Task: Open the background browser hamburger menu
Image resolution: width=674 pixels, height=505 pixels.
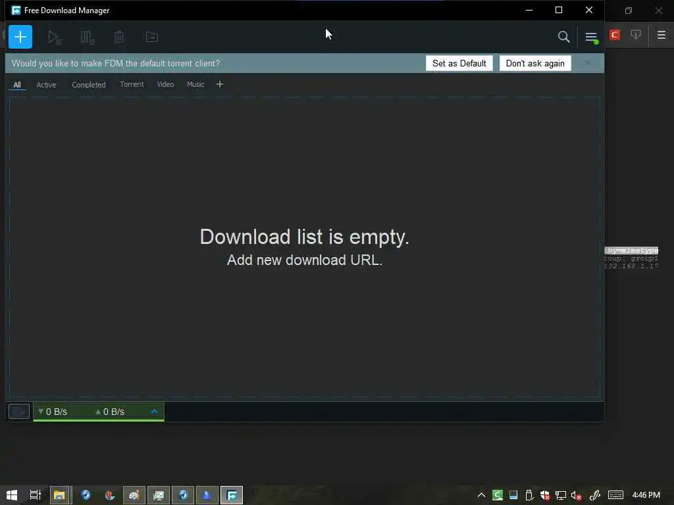Action: [661, 35]
